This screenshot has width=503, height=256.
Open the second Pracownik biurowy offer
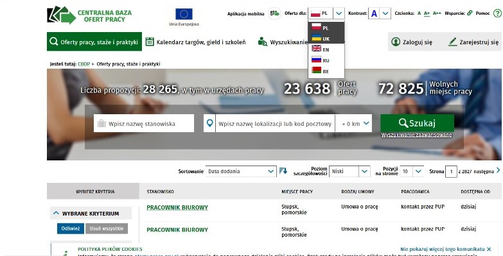[x=177, y=230]
